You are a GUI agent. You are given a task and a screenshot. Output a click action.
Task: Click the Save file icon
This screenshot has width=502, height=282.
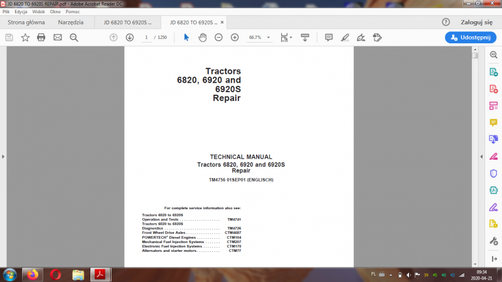[9, 38]
